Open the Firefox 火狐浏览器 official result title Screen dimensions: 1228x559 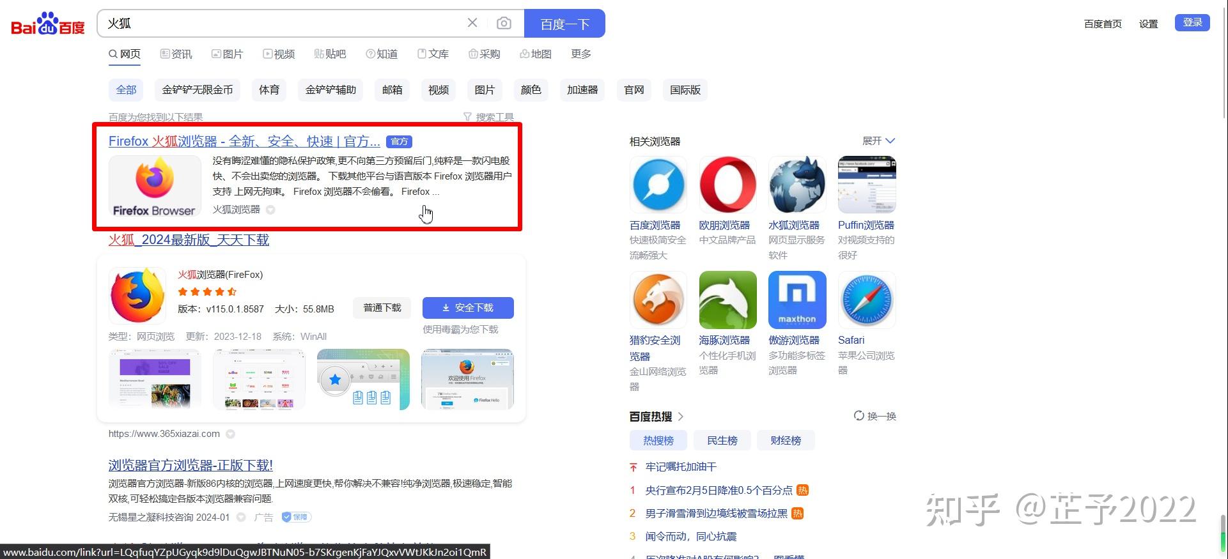pos(244,141)
